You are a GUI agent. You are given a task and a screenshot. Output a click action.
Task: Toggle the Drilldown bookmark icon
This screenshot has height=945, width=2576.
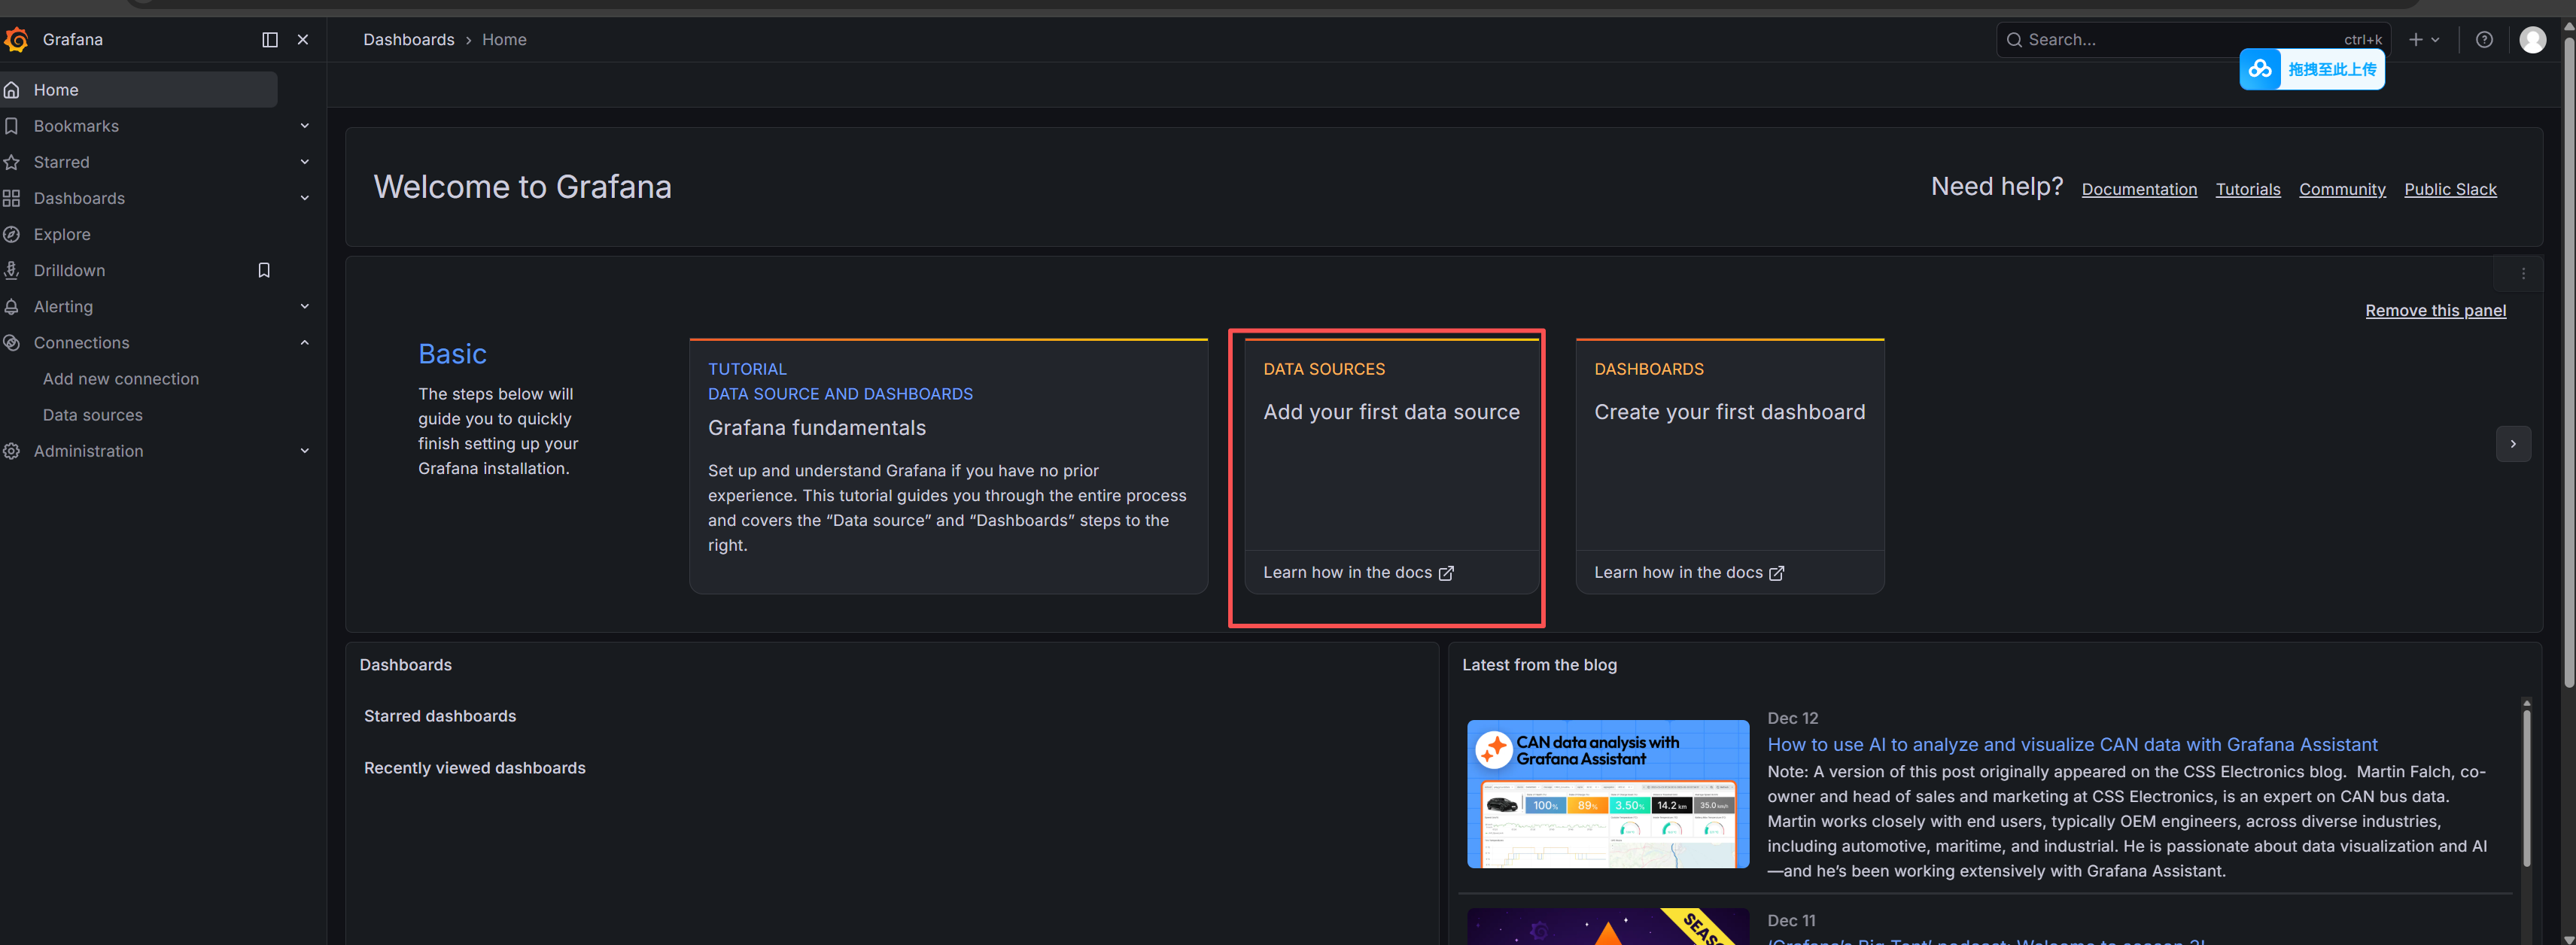(264, 270)
